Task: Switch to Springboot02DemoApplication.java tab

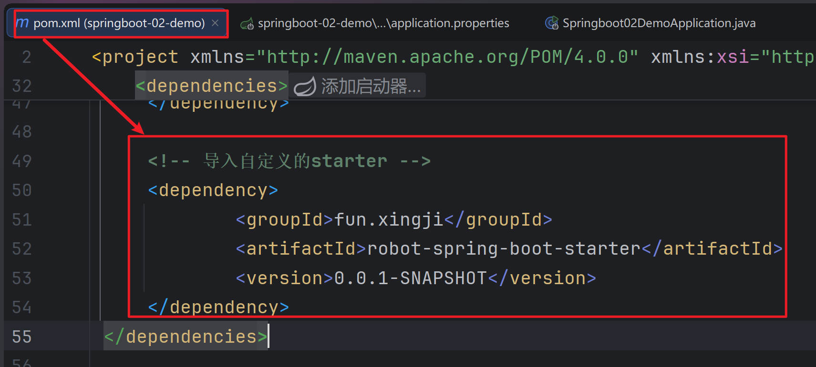Action: point(659,23)
